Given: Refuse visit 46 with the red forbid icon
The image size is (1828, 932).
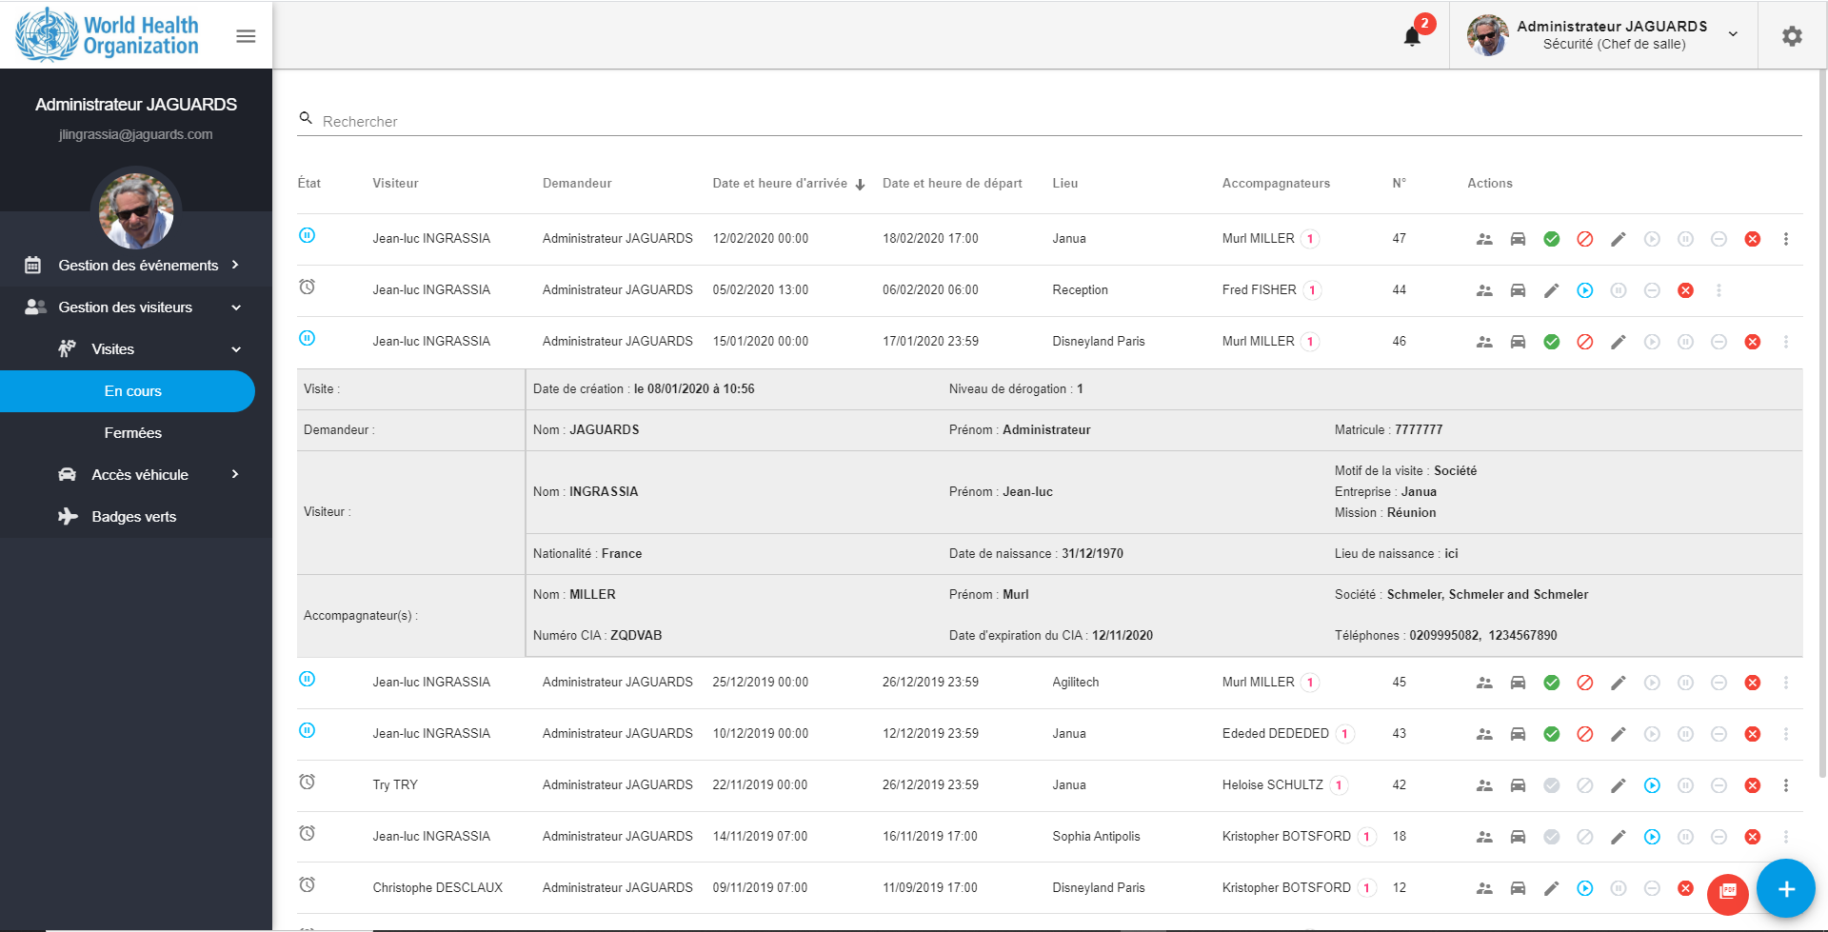Looking at the screenshot, I should [1585, 342].
